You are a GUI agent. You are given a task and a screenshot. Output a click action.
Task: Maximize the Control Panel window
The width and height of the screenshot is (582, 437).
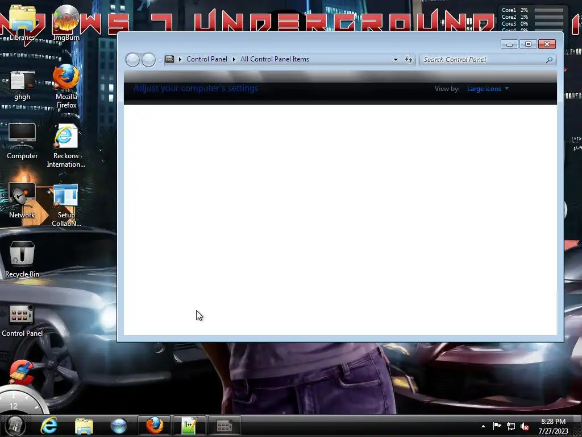pos(528,44)
